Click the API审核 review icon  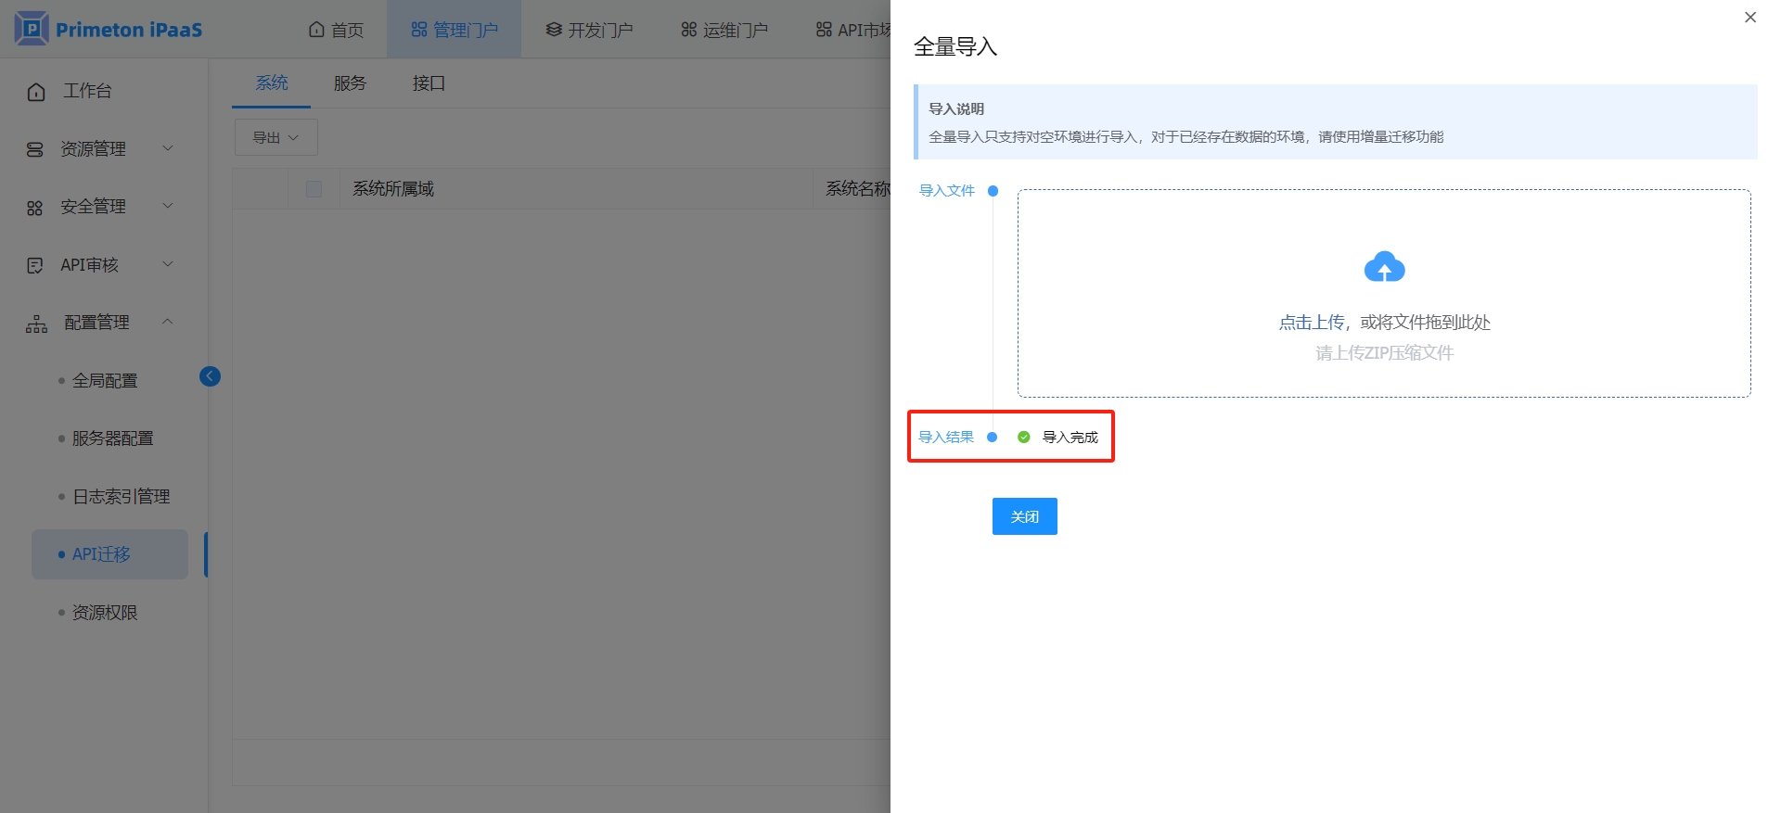[x=35, y=266]
